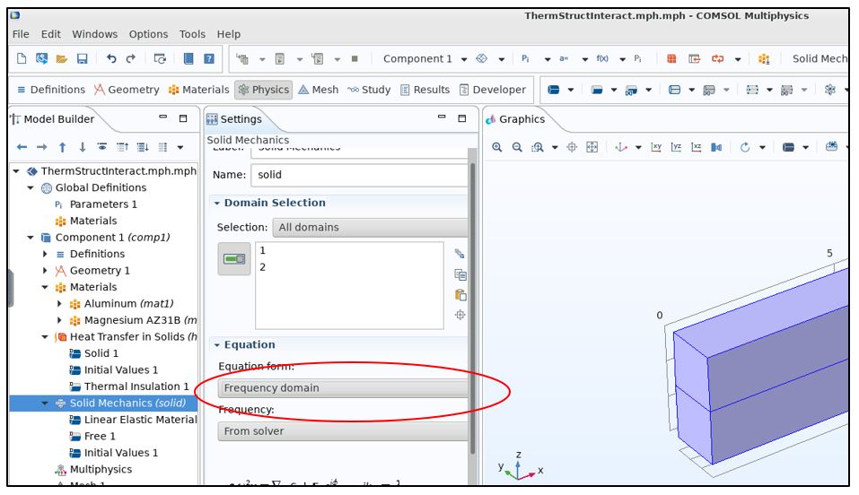Screen dimensions: 859x495
Task: Click the Help question-mark icon
Action: pyautogui.click(x=209, y=58)
